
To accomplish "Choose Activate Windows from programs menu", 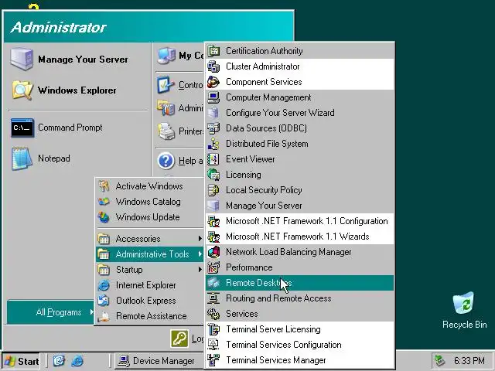I will pyautogui.click(x=149, y=186).
